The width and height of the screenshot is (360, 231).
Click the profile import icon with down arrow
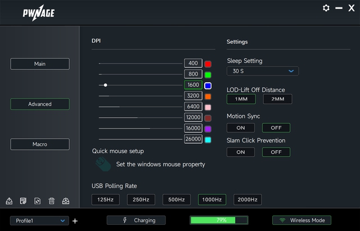click(66, 201)
